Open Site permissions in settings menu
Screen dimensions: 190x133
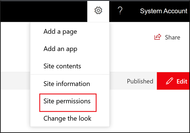67,101
